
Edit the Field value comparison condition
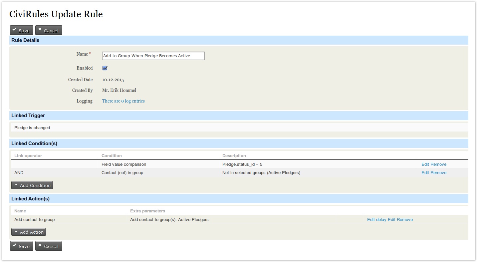(x=425, y=164)
